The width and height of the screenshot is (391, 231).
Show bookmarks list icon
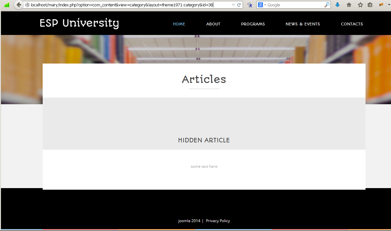[370, 5]
